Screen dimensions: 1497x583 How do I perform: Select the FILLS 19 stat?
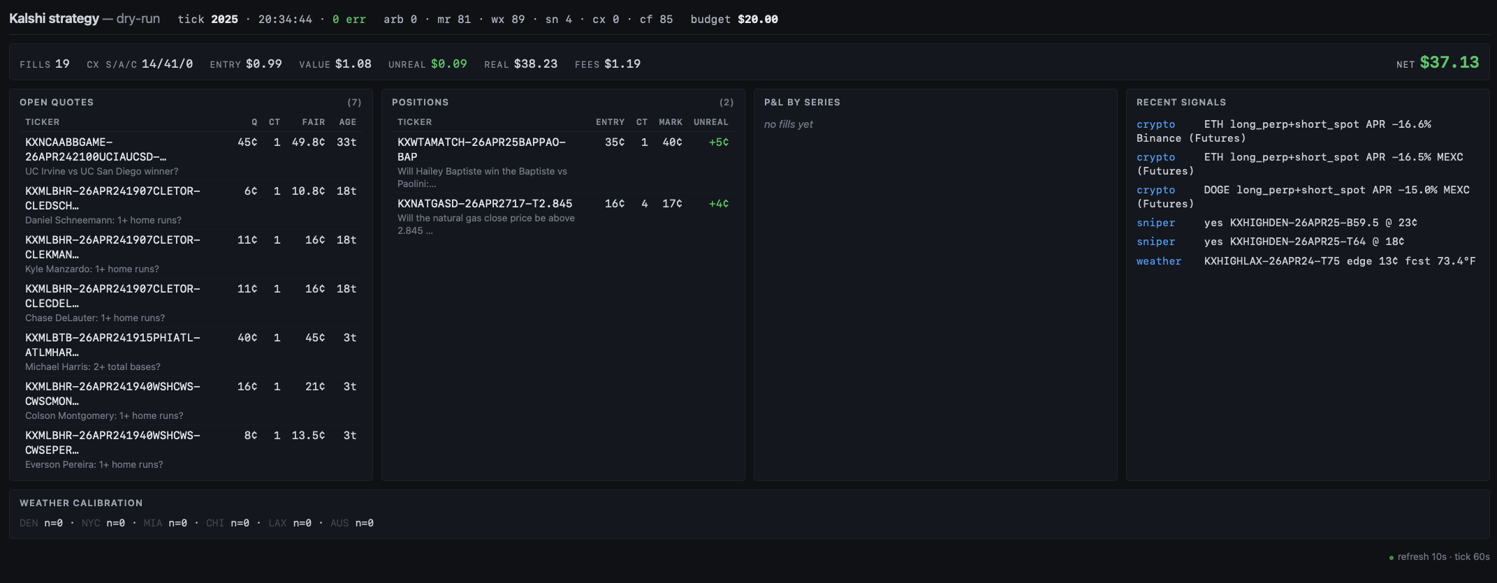point(45,64)
